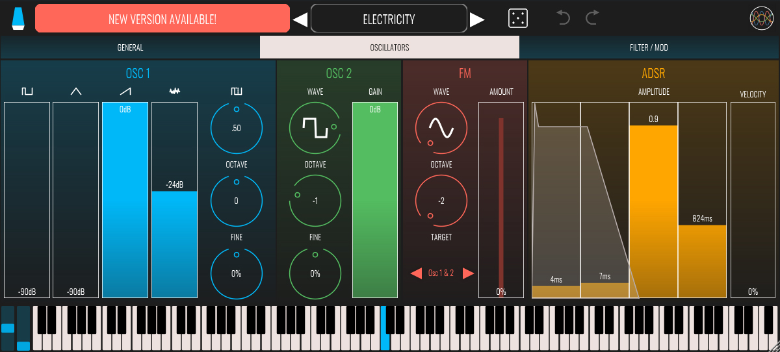Switch FM target to previous option
This screenshot has height=352, width=780.
tap(416, 273)
